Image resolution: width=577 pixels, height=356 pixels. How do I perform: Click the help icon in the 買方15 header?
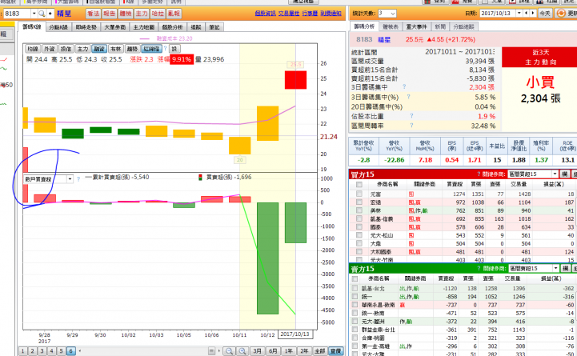point(479,174)
